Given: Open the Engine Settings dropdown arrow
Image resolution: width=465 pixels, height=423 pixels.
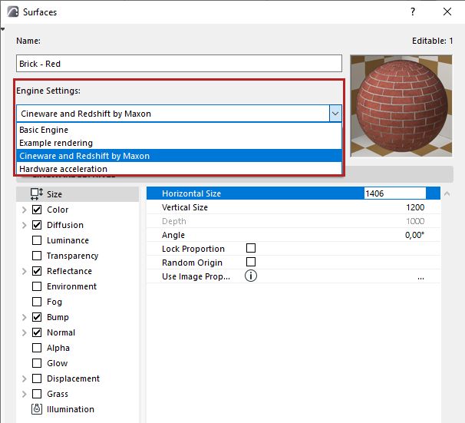Looking at the screenshot, I should 335,114.
